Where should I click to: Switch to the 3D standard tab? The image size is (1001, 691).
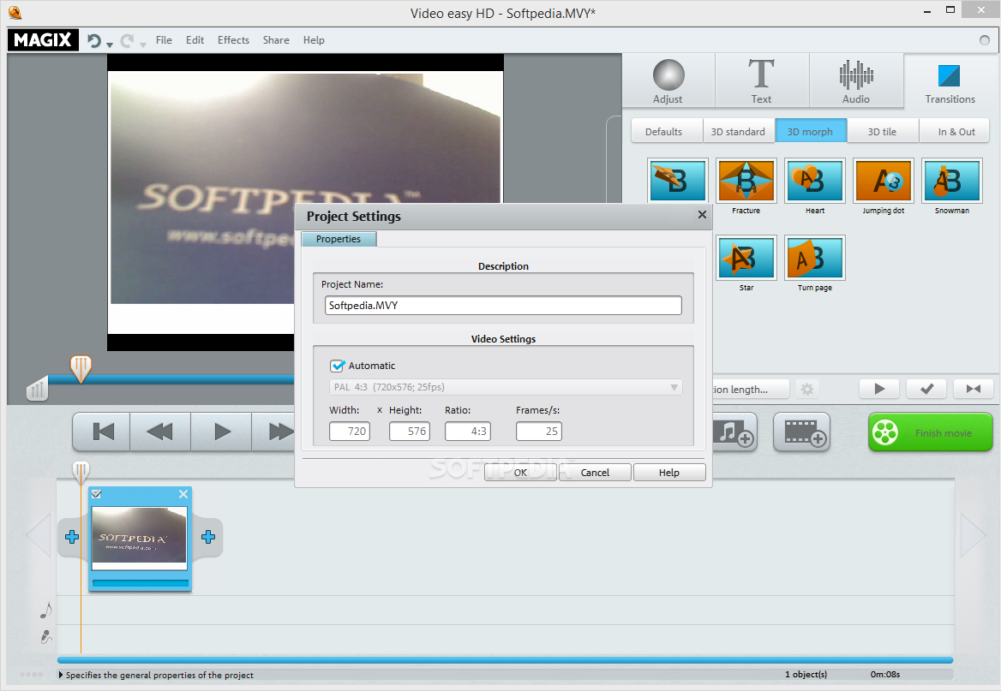pos(738,132)
